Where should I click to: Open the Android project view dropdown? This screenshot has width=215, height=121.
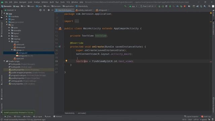point(10,10)
